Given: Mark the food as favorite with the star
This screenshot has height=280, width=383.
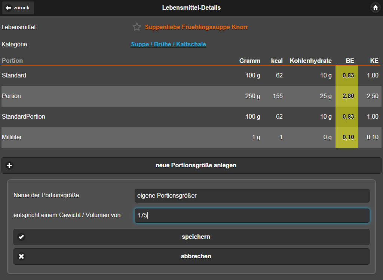Looking at the screenshot, I should pos(137,27).
